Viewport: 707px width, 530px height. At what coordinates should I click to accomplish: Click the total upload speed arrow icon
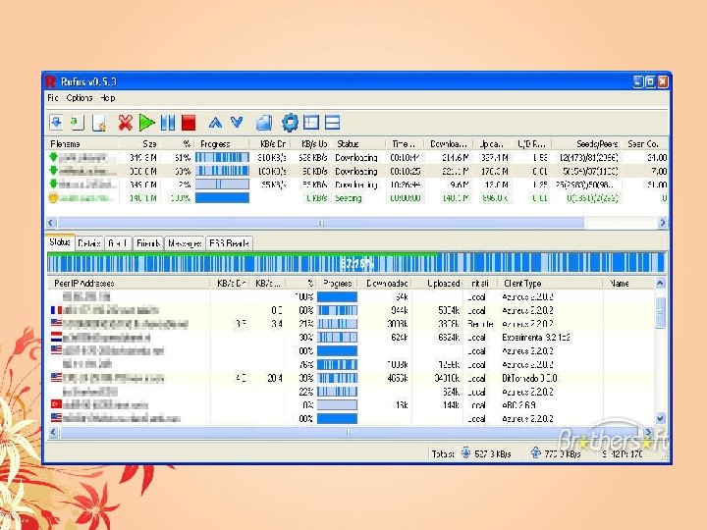(x=535, y=452)
